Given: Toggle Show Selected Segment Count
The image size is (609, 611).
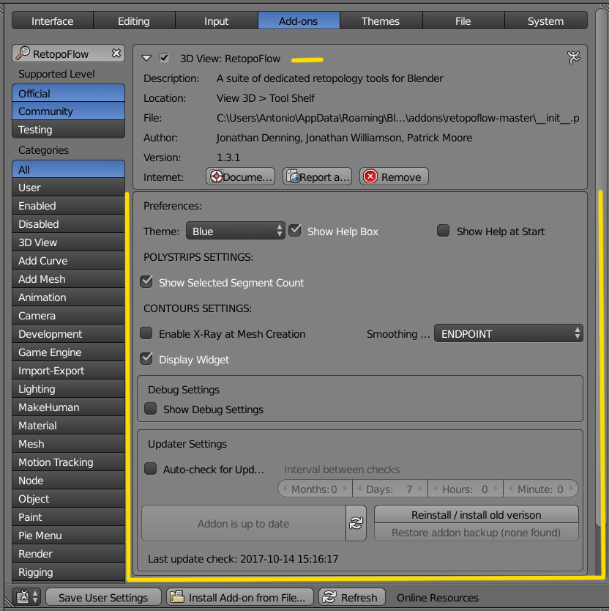Looking at the screenshot, I should click(x=146, y=282).
